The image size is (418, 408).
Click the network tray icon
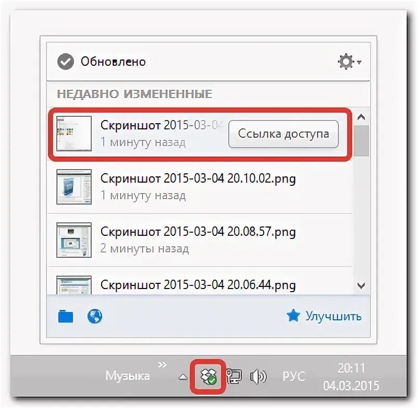point(234,377)
